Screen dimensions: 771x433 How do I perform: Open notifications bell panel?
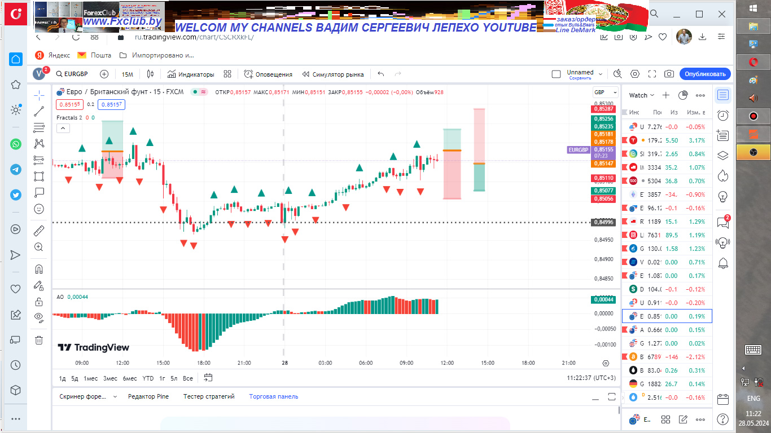tap(723, 263)
